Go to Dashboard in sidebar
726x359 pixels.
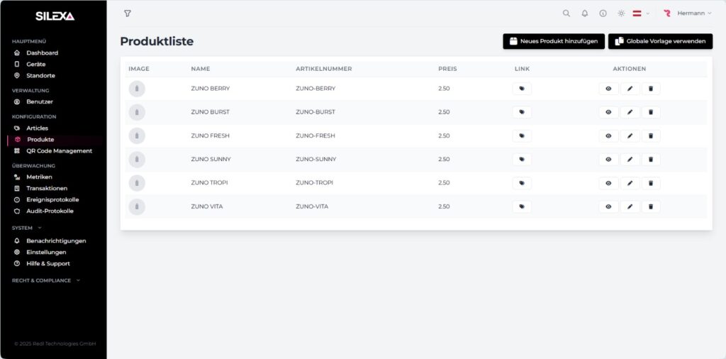pyautogui.click(x=42, y=53)
